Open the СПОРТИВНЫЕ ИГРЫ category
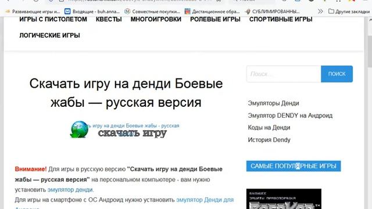This screenshot has width=372, height=209. (x=281, y=19)
